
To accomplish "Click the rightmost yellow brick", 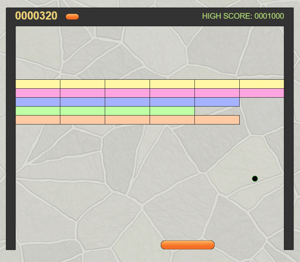I will (262, 84).
